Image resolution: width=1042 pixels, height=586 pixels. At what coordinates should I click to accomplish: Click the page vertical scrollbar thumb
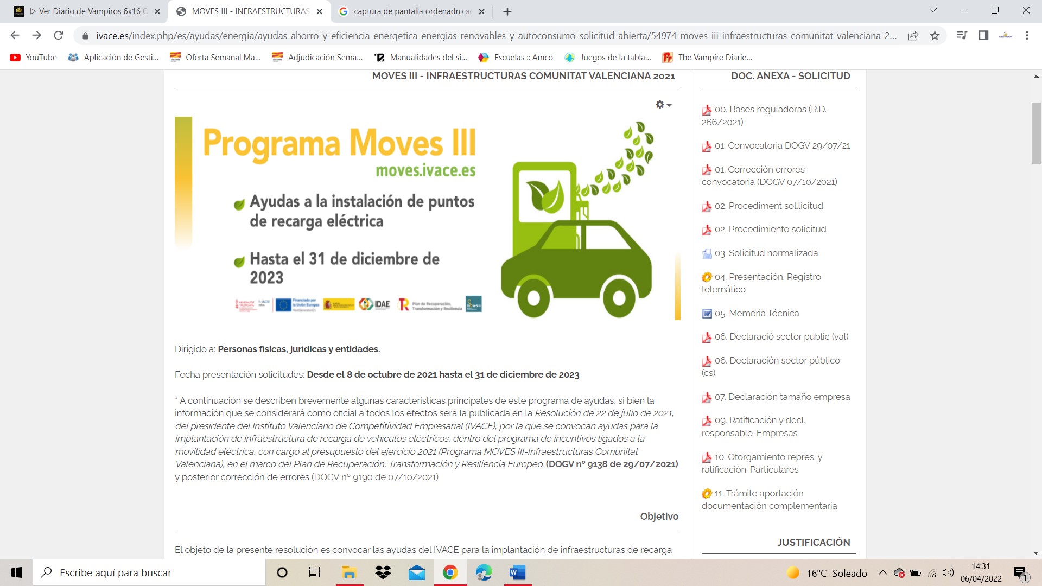tap(1036, 133)
